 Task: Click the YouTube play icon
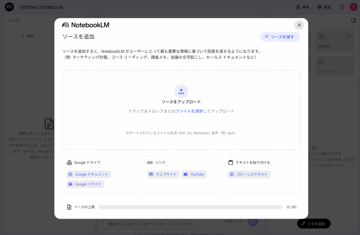point(185,175)
